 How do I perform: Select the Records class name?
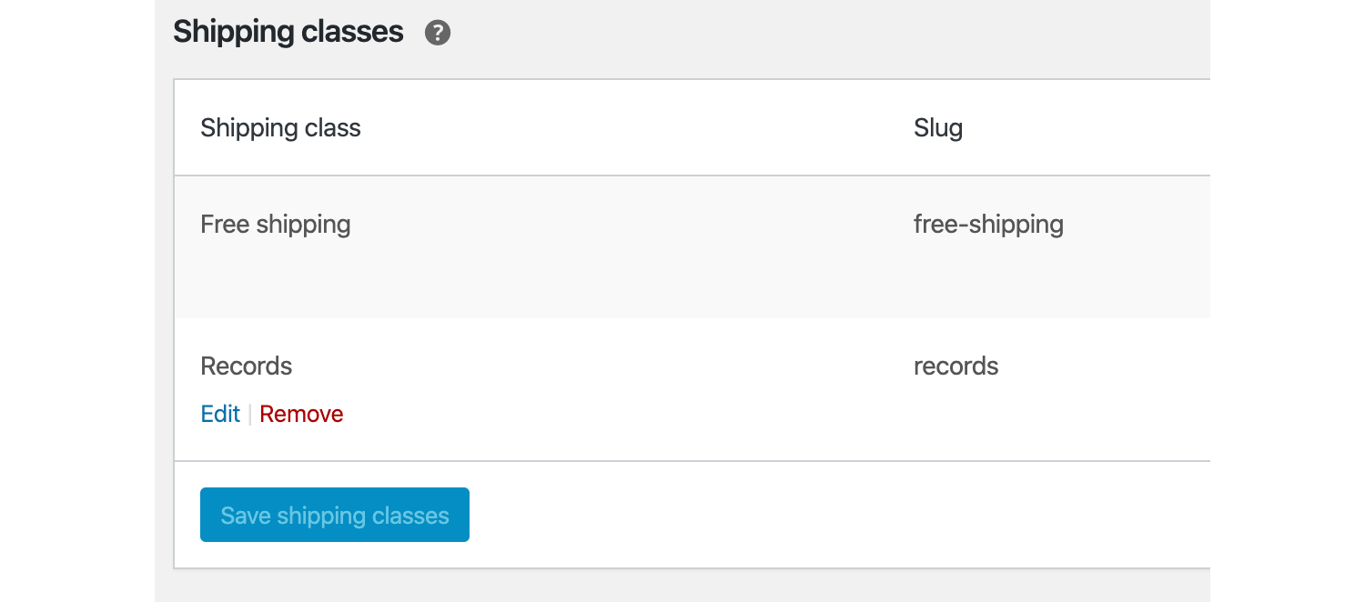click(246, 366)
